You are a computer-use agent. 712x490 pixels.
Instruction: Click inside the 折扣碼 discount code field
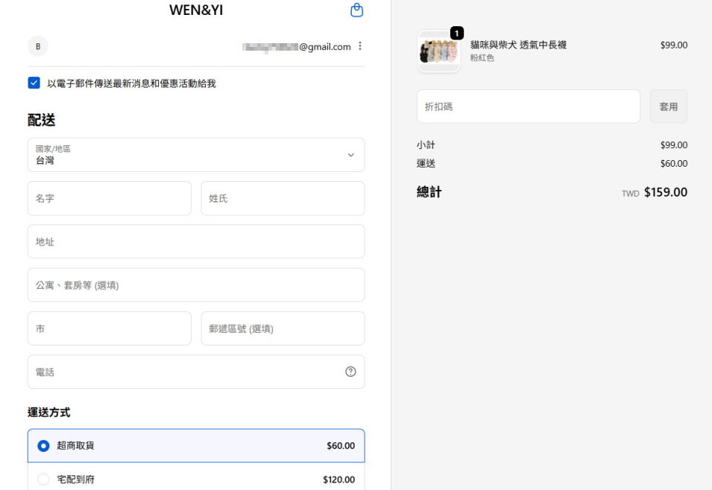[529, 106]
